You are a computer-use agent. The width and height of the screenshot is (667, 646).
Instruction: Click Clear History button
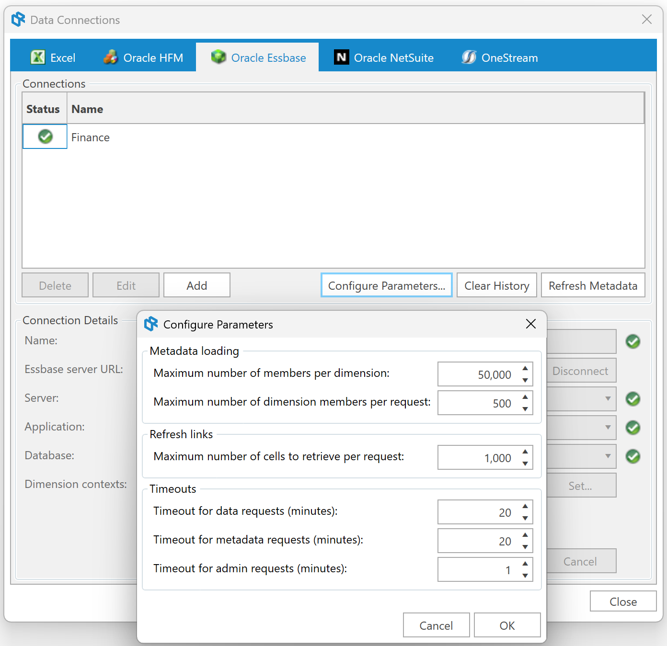click(x=497, y=285)
